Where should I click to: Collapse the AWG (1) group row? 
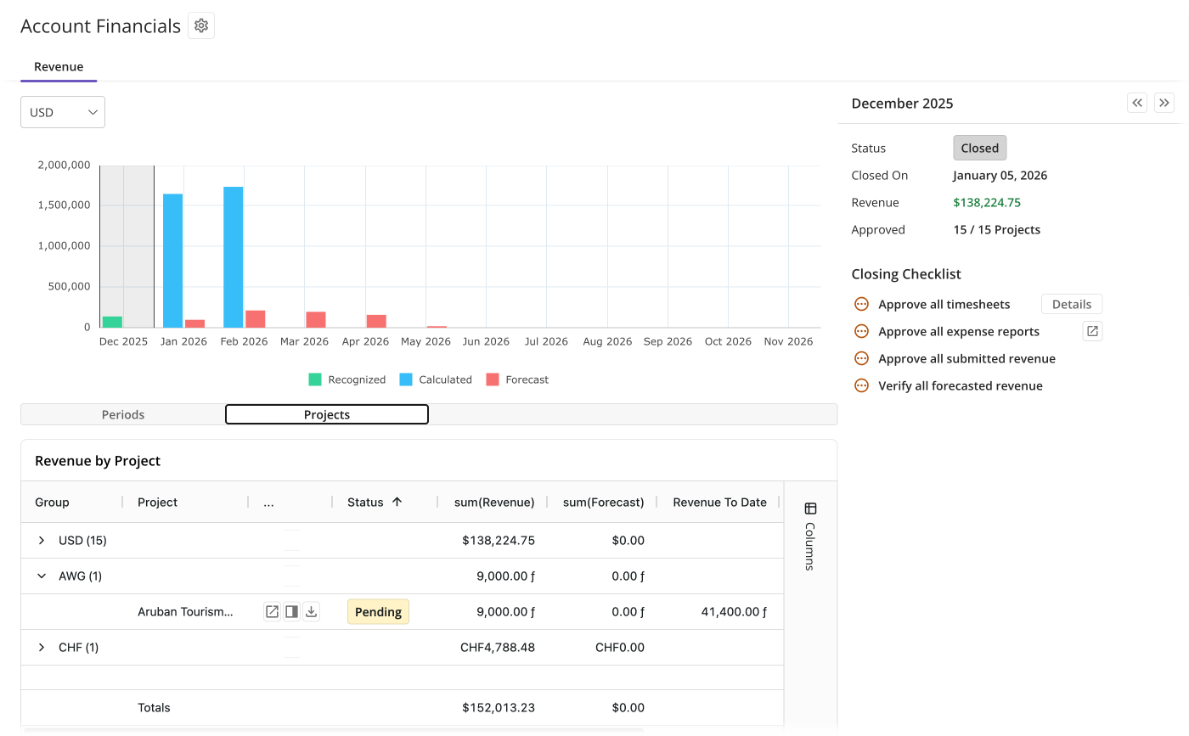tap(41, 576)
